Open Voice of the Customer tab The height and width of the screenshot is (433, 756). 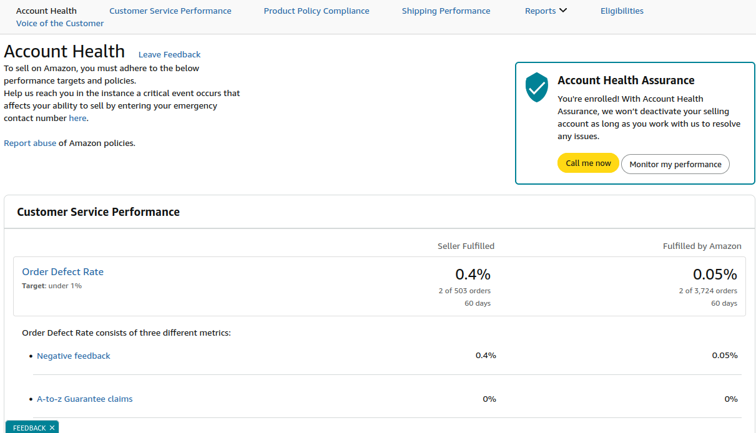(x=60, y=23)
